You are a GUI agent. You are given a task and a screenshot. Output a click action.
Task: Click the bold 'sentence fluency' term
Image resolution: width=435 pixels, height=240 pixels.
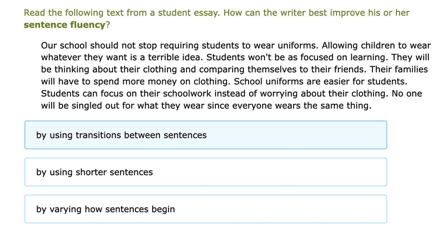point(64,25)
